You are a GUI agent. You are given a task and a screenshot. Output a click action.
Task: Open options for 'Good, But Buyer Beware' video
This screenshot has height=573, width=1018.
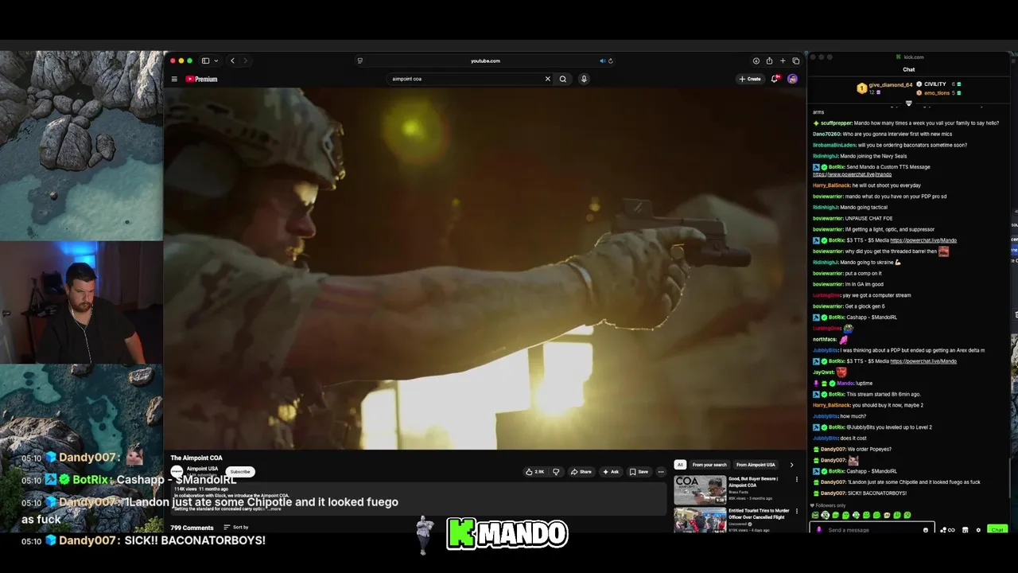coord(797,479)
